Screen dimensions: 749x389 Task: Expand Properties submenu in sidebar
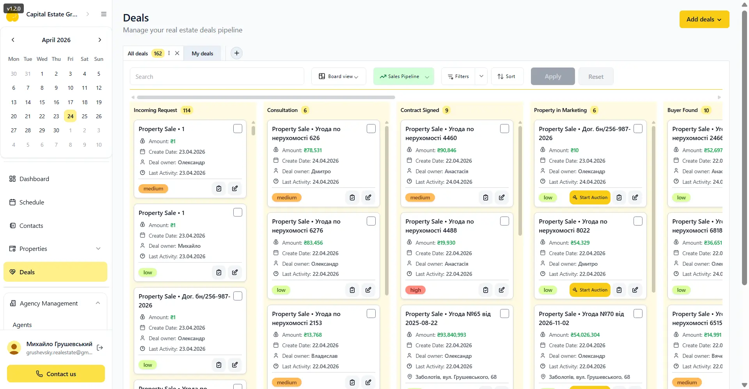[x=98, y=249]
